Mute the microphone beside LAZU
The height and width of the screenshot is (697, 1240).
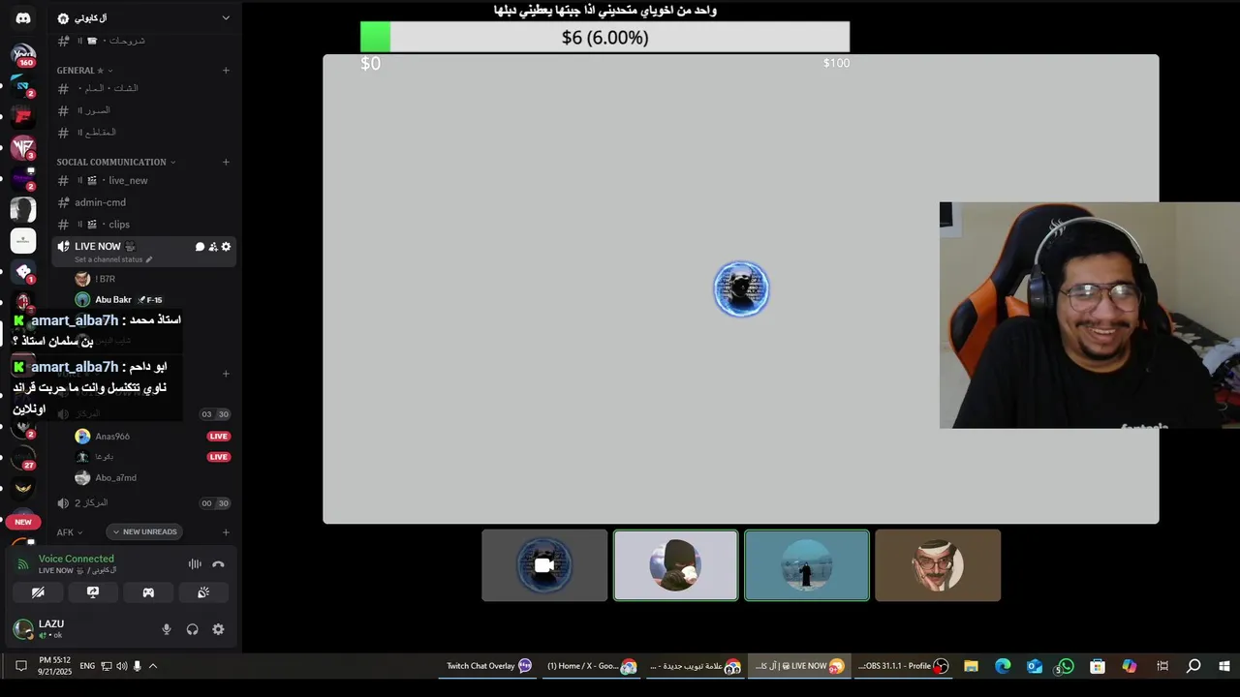pyautogui.click(x=166, y=629)
